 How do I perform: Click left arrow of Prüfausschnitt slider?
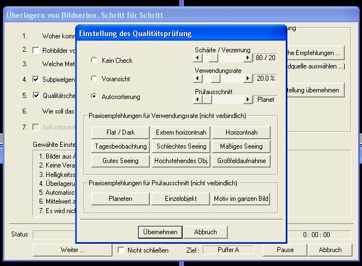(197, 100)
